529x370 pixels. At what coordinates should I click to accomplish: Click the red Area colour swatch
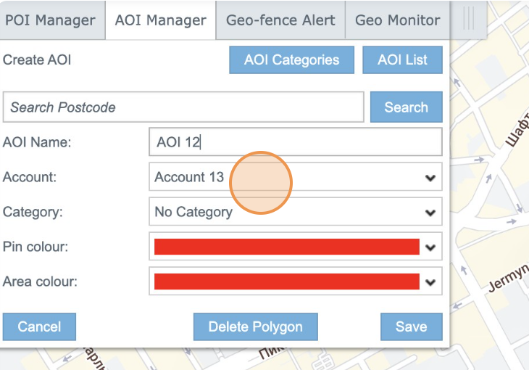286,282
